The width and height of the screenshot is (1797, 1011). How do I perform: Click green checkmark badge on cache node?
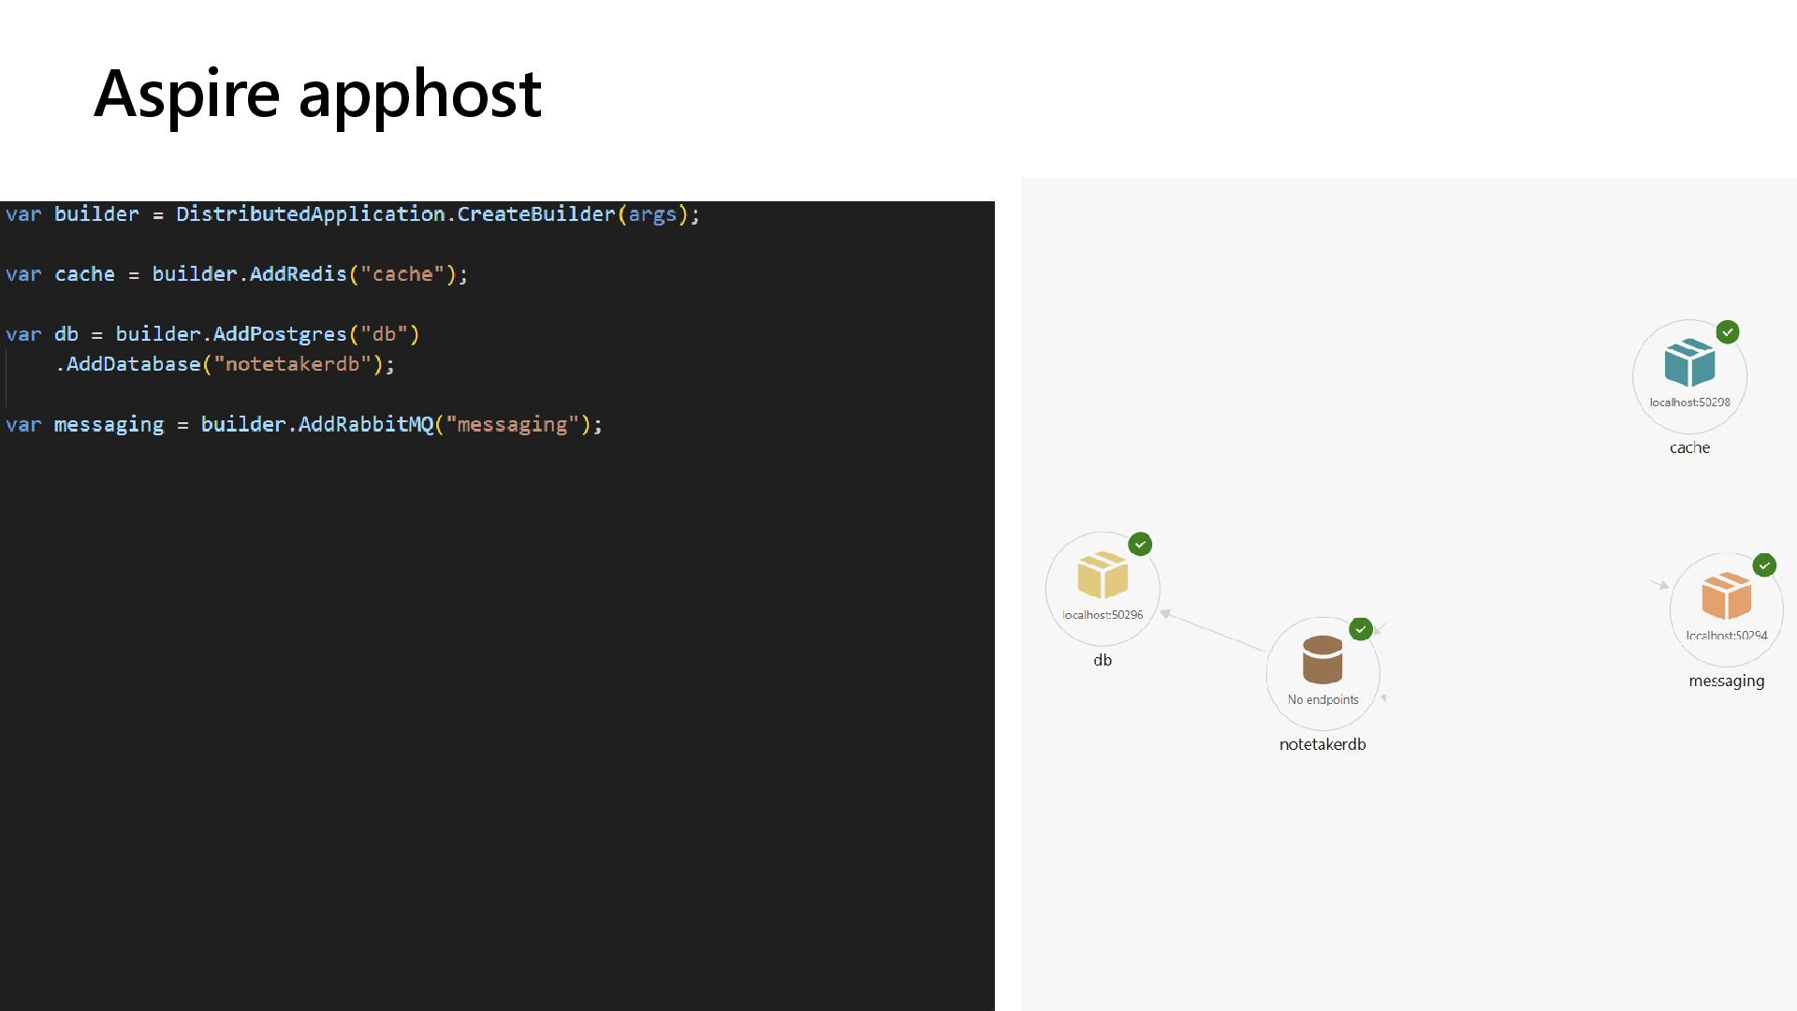1728,332
